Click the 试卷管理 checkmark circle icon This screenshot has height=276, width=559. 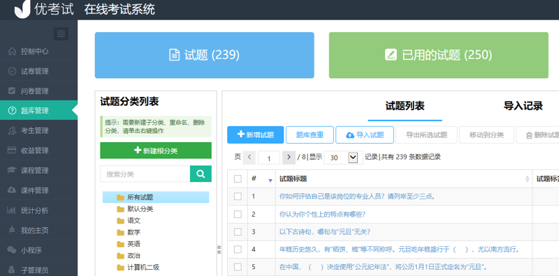click(x=12, y=71)
